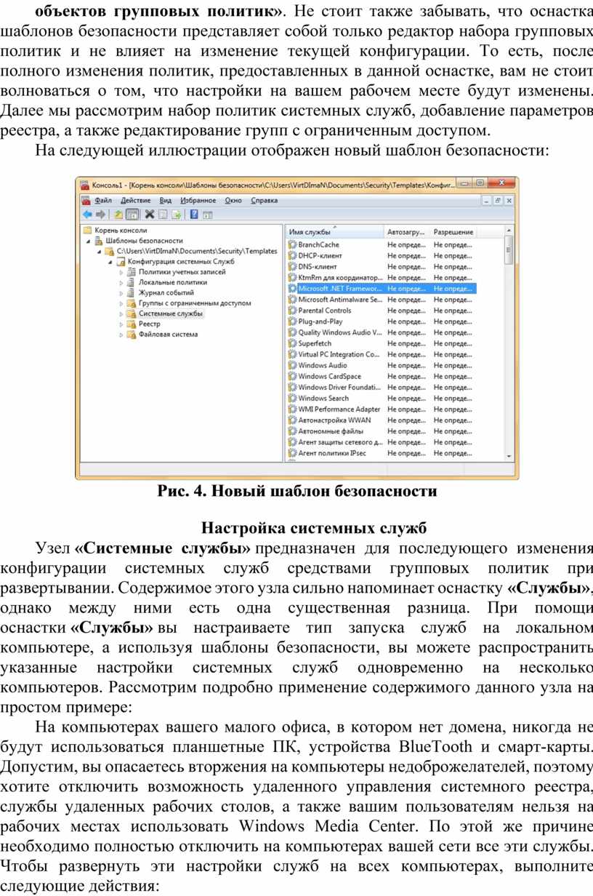Collapse the Шаблоны безопасности tree node

tap(89, 241)
